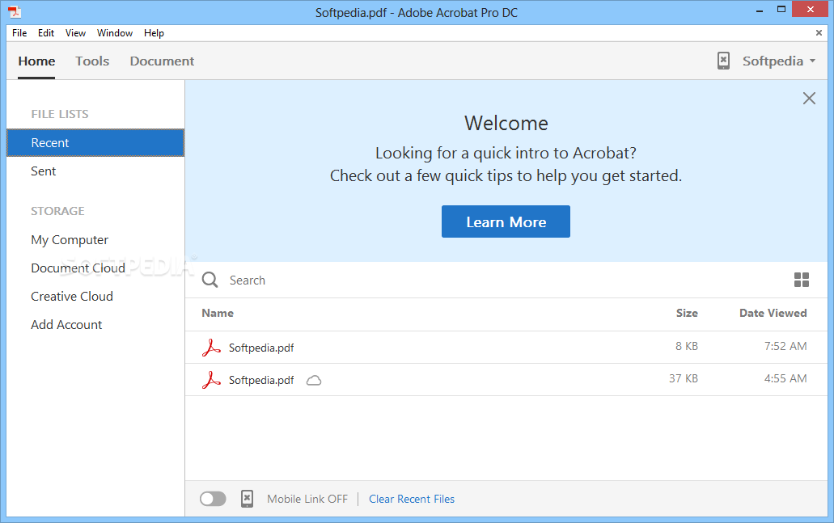Viewport: 834px width, 523px height.
Task: Click the Mobile Link phone icon in footer
Action: pos(248,499)
